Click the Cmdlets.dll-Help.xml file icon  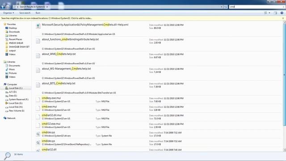[38, 26]
